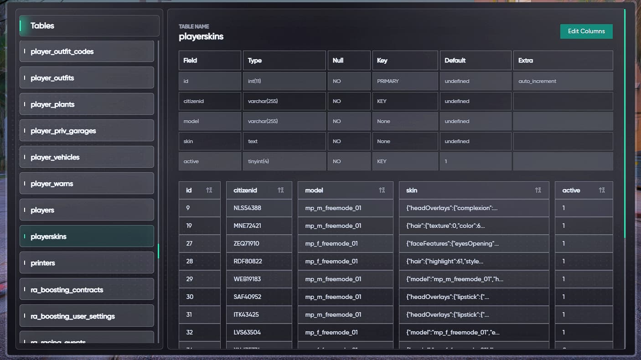This screenshot has height=360, width=641.
Task: Collapse the Tables section header
Action: 88,26
